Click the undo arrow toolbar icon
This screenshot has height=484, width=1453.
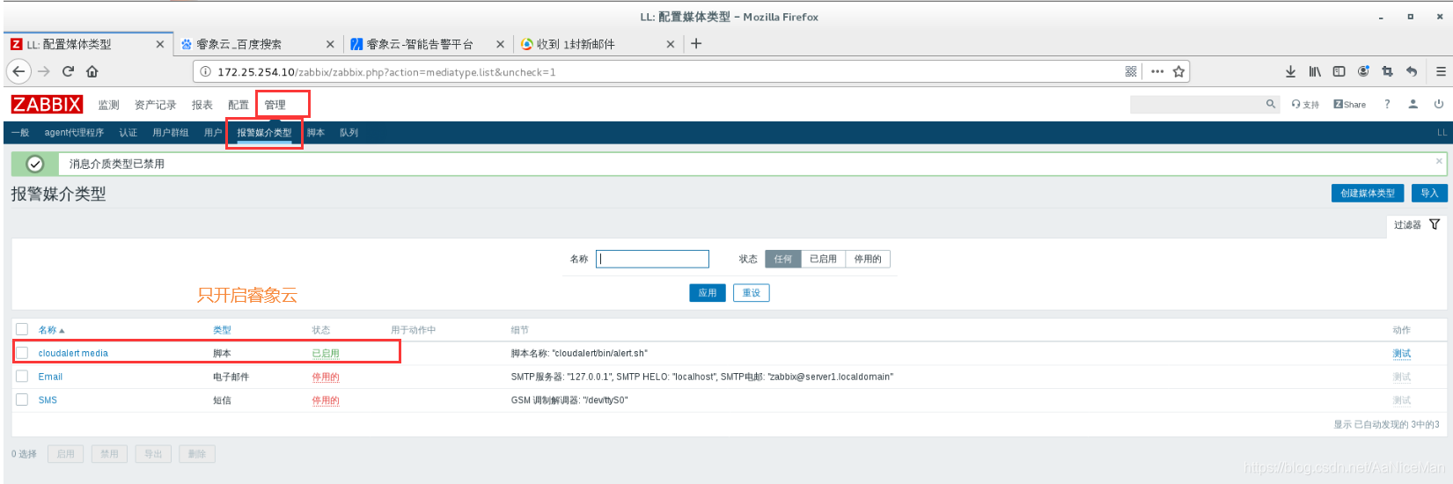[x=1412, y=71]
